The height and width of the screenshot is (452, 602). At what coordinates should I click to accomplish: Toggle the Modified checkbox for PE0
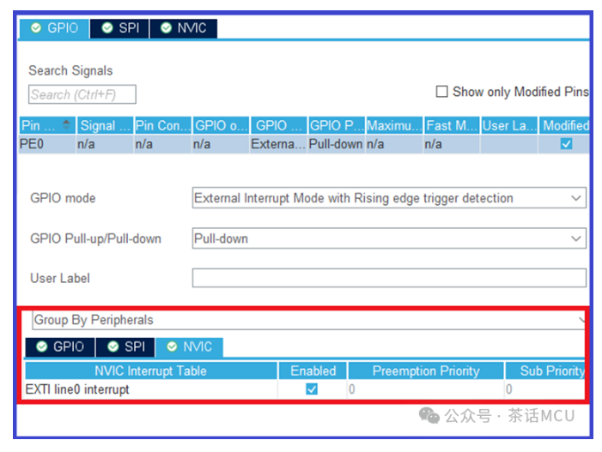point(566,144)
